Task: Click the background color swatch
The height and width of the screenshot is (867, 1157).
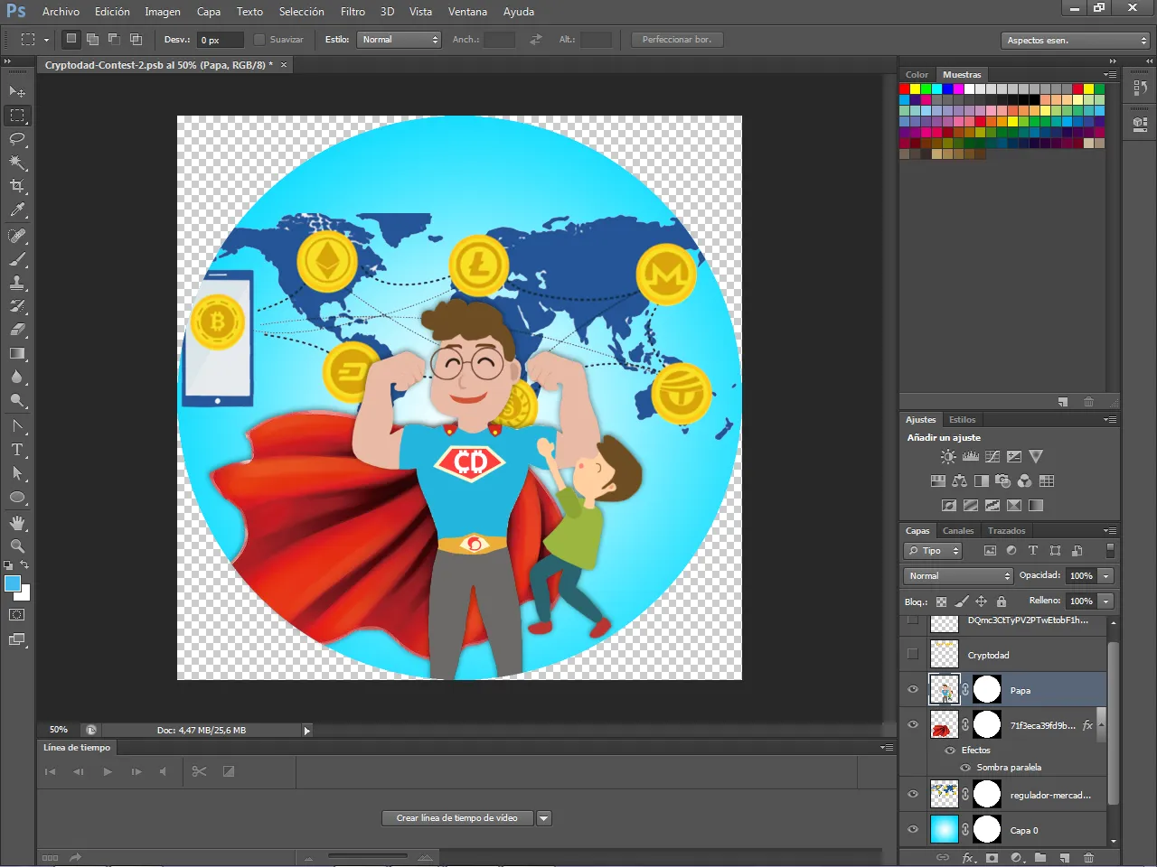Action: 24,594
